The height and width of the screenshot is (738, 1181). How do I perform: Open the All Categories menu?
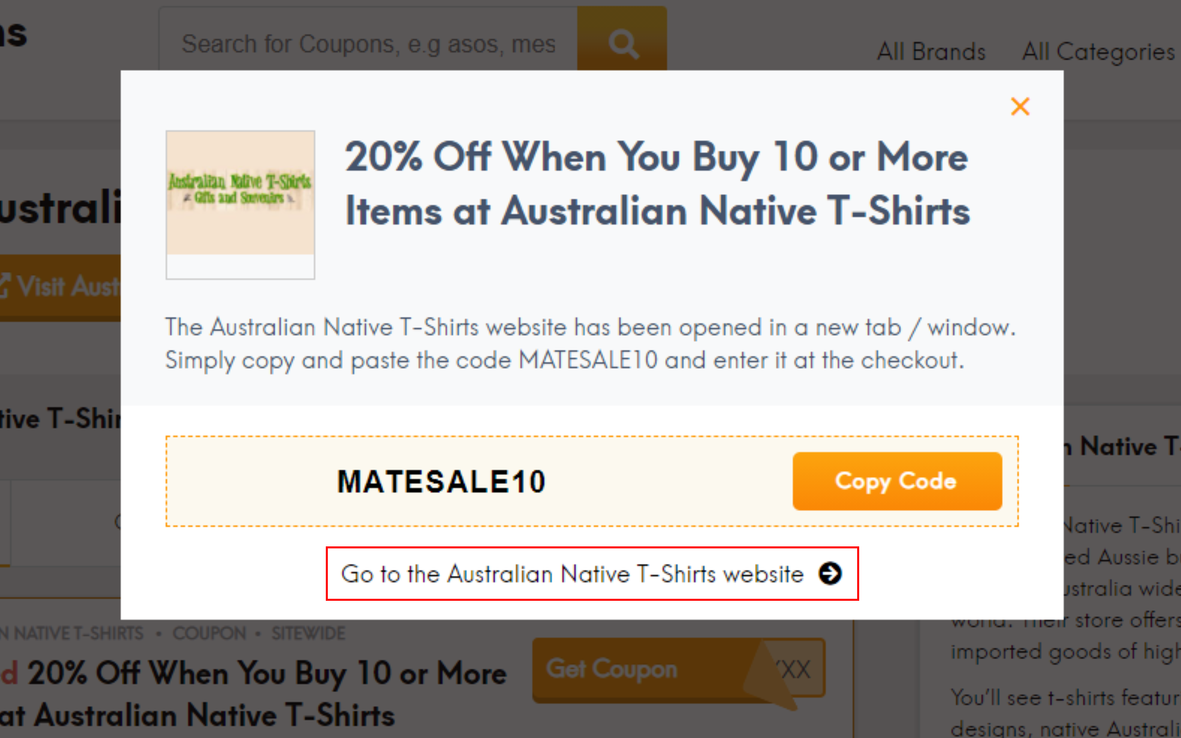click(1099, 50)
